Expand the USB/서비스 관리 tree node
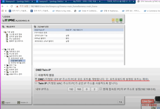 coord(5,74)
